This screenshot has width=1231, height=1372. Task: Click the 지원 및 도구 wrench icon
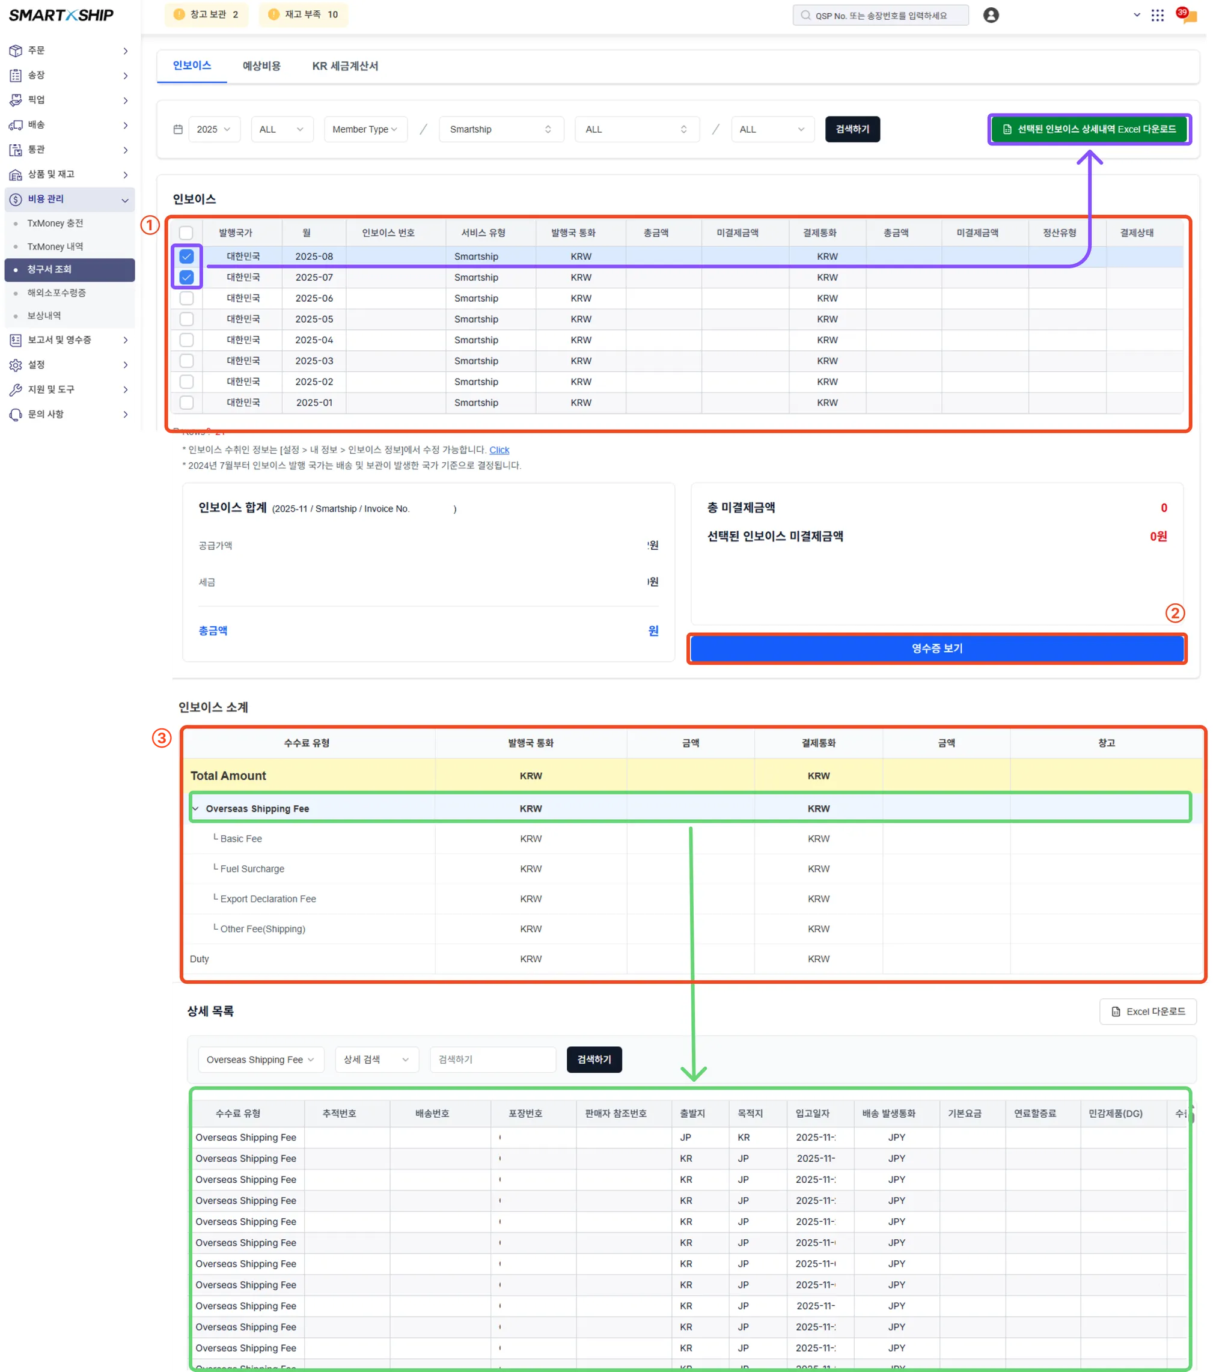[x=16, y=389]
